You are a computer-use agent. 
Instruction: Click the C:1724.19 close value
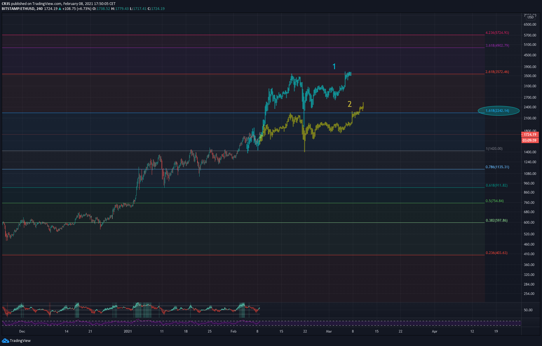coord(156,9)
